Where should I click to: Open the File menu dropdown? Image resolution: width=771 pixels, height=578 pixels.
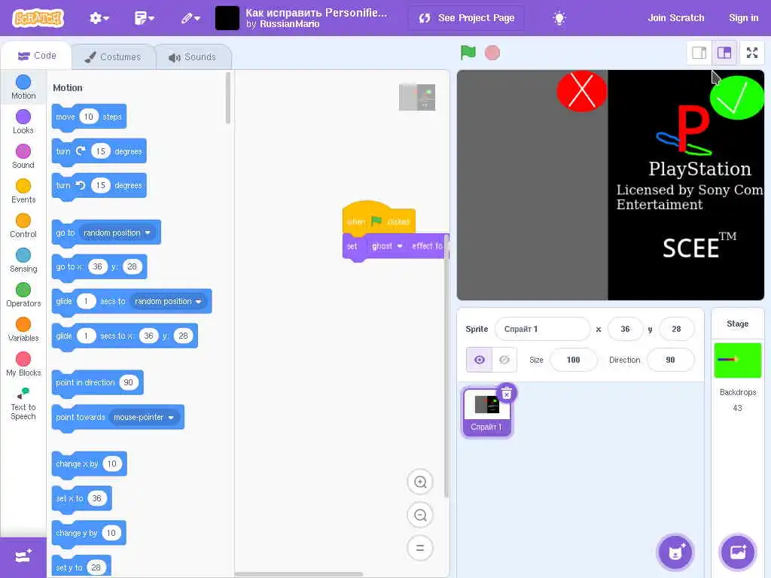[144, 18]
